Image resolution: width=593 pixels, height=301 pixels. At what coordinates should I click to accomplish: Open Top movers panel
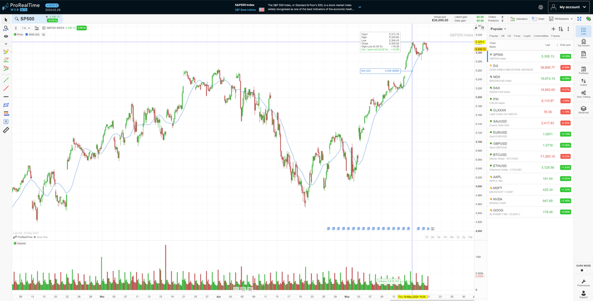pos(583,42)
